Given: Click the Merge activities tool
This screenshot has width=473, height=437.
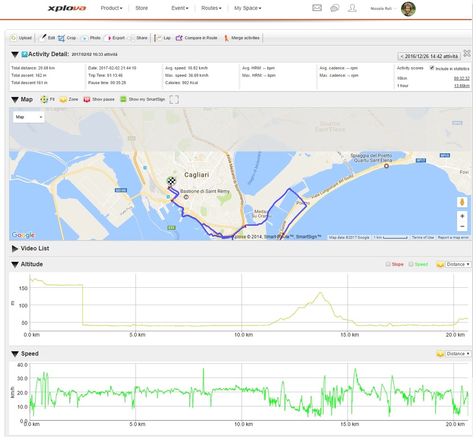Looking at the screenshot, I should pos(226,38).
